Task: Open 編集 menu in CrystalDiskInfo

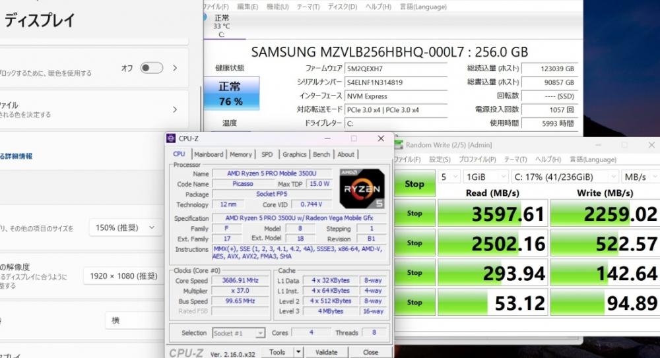Action: (247, 7)
